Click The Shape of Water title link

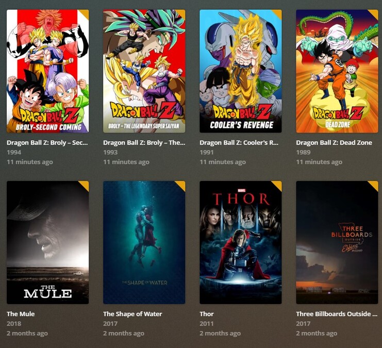pyautogui.click(x=132, y=314)
